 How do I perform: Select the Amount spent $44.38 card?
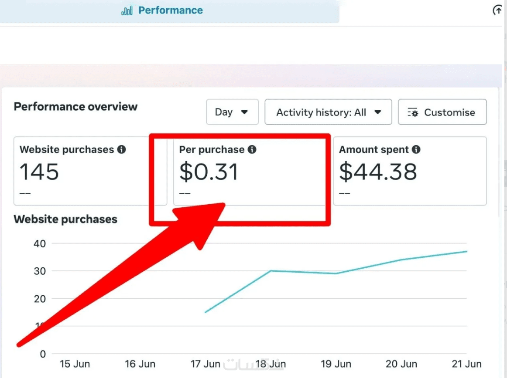click(410, 171)
